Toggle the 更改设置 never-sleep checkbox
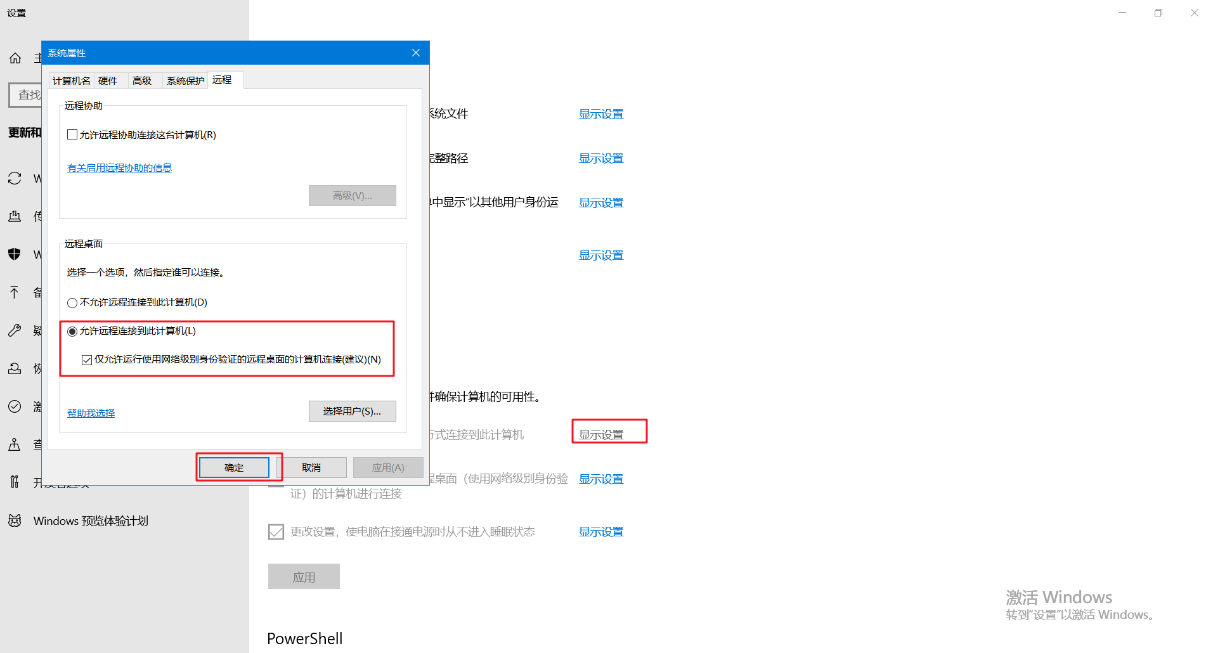This screenshot has height=653, width=1213. click(x=276, y=532)
